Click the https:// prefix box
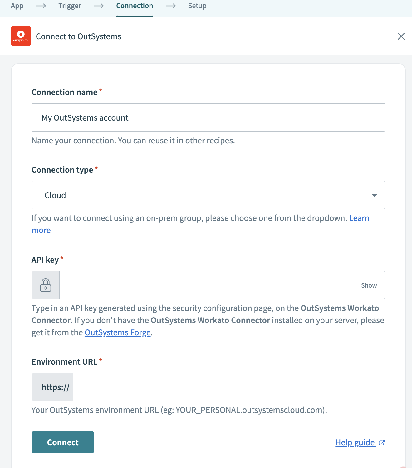The image size is (412, 468). [53, 387]
